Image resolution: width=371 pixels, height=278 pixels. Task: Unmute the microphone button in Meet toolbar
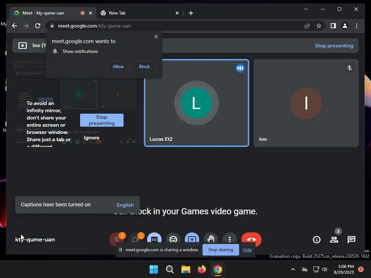coord(116,239)
